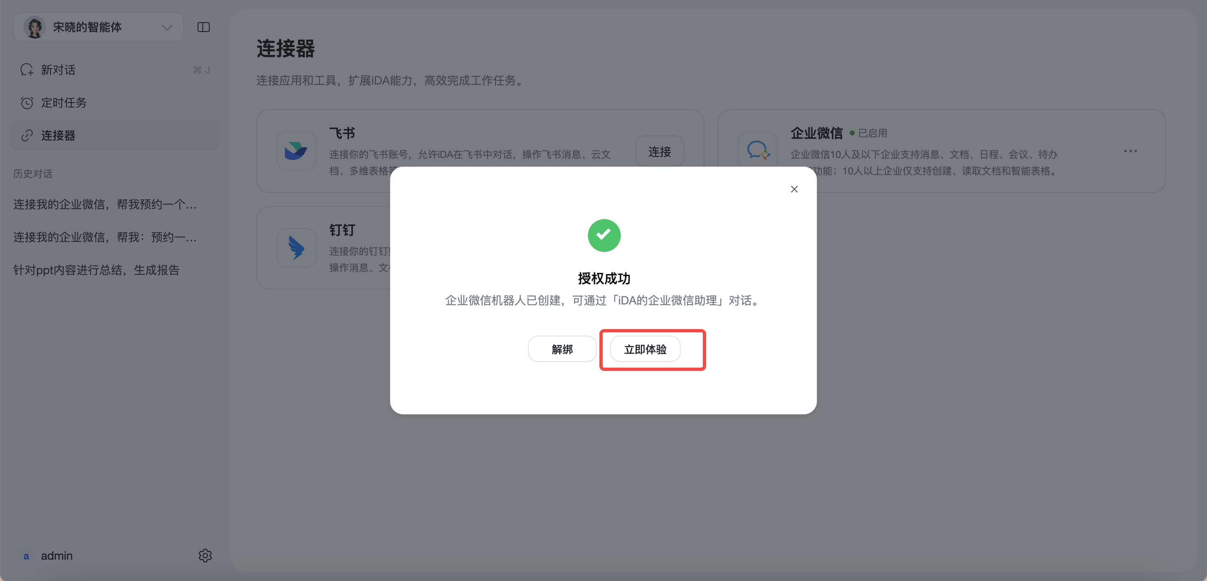The image size is (1207, 581).
Task: Click the 钉钉 card title
Action: tap(342, 230)
